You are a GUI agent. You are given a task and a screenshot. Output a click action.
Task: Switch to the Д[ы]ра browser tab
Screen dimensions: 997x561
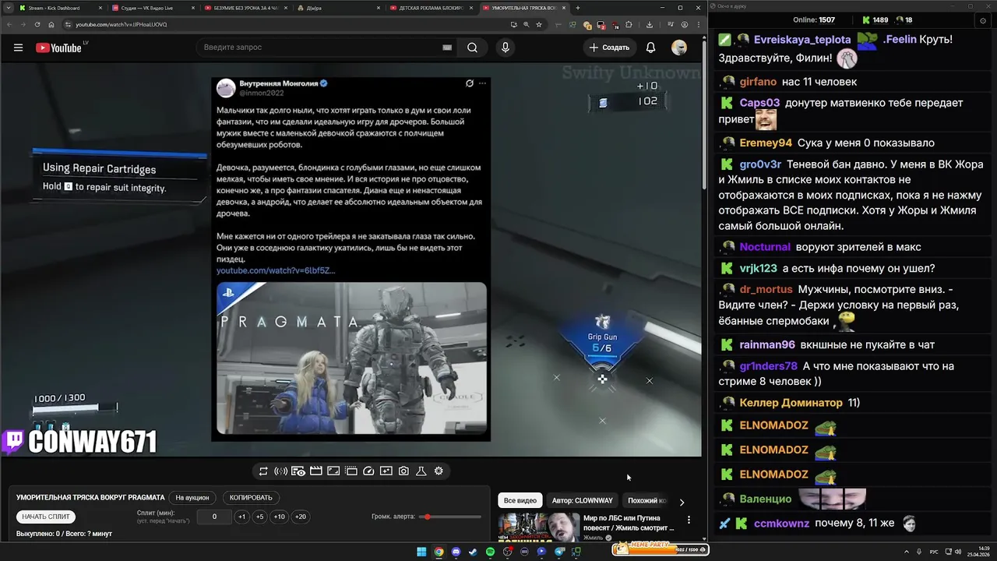pyautogui.click(x=339, y=8)
